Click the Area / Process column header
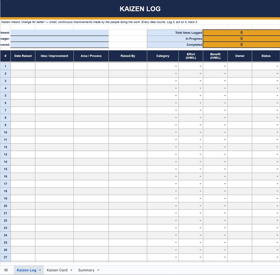The width and height of the screenshot is (280, 275). coord(91,56)
